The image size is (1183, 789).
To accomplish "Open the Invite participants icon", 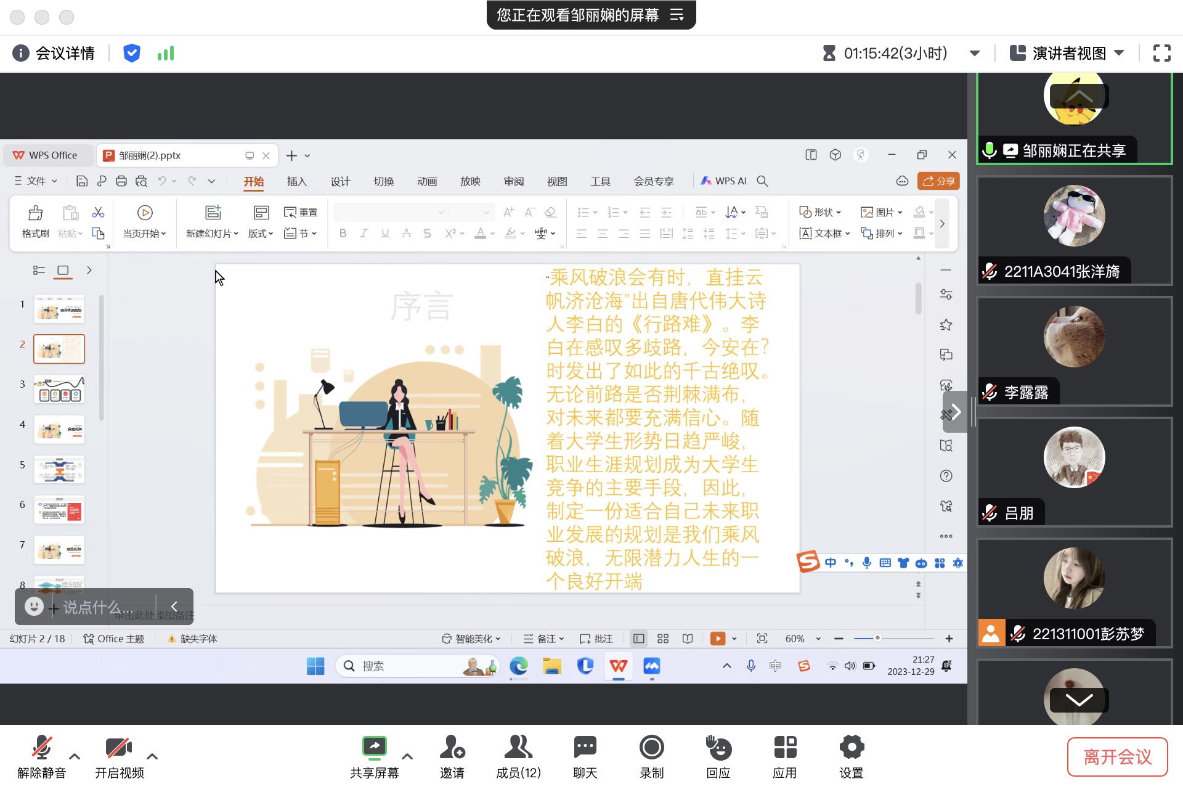I will [452, 748].
